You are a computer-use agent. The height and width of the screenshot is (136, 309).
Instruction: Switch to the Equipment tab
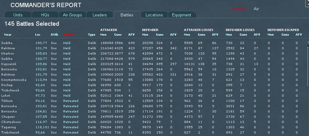[x=181, y=15]
